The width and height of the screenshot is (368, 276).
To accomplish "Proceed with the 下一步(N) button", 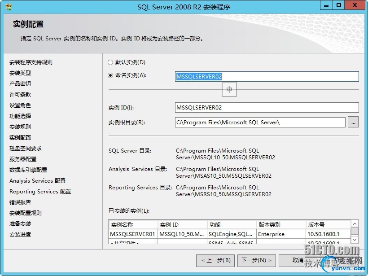I will point(257,260).
